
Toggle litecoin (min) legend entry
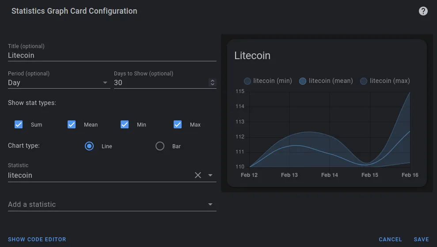[268, 81]
